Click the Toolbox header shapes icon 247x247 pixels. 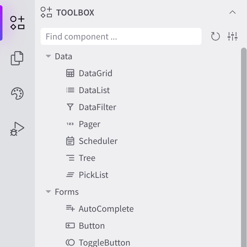[46, 12]
